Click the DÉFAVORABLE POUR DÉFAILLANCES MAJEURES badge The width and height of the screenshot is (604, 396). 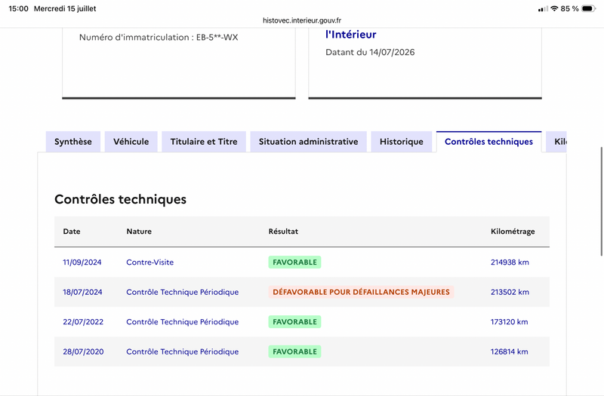(x=362, y=292)
